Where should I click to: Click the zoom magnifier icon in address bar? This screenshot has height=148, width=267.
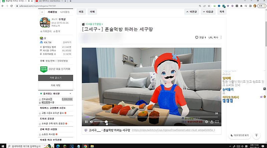(x=200, y=6)
